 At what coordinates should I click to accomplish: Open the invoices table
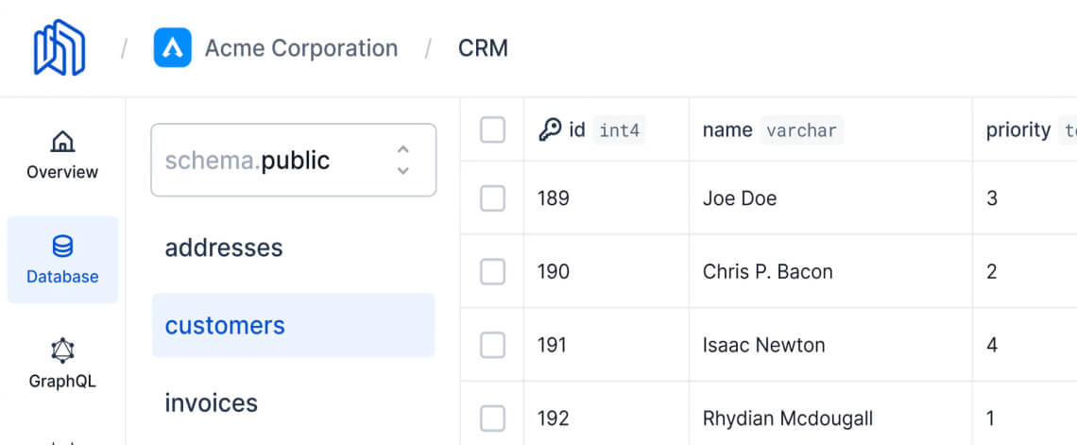point(211,402)
